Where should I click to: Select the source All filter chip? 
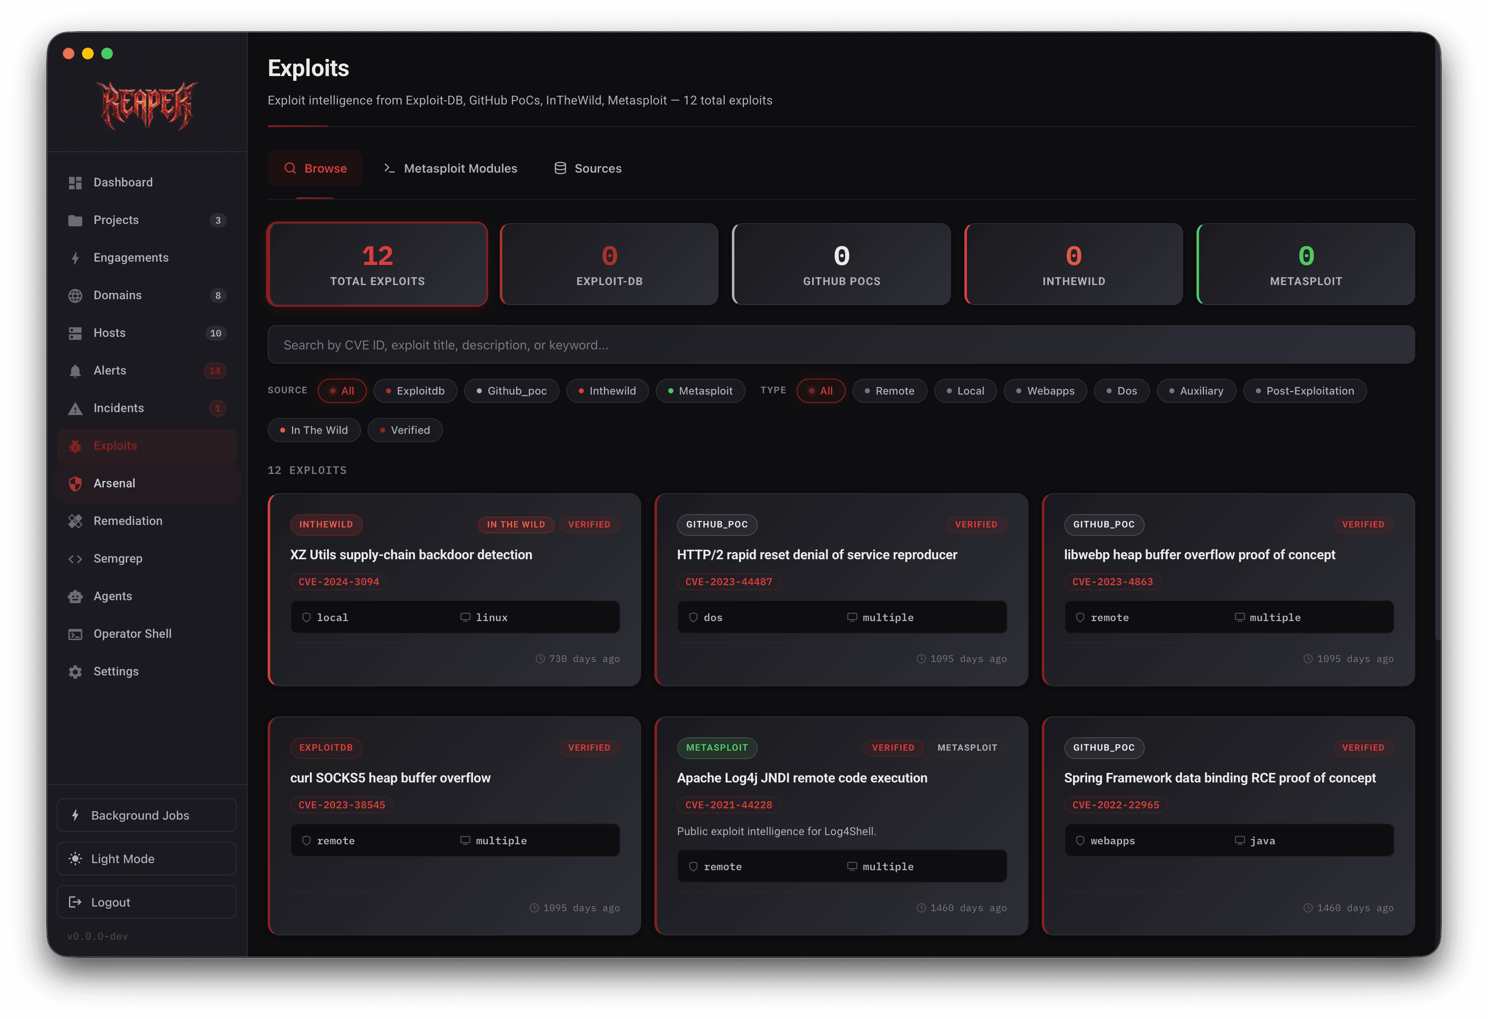pyautogui.click(x=342, y=391)
